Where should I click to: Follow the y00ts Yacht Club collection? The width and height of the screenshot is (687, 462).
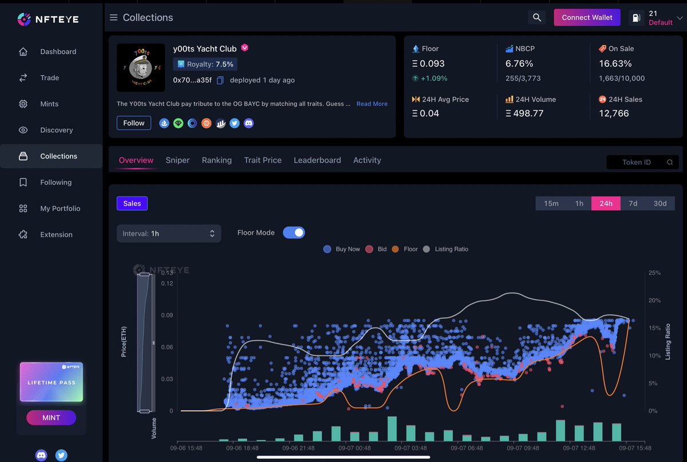[133, 123]
